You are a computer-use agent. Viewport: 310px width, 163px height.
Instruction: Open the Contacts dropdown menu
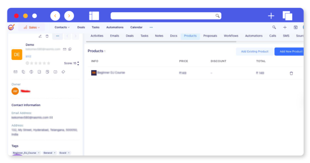coord(62,27)
